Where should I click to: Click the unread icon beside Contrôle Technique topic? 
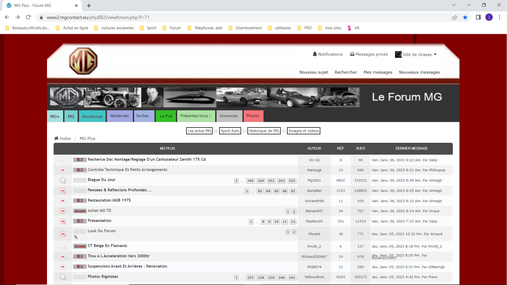click(63, 170)
